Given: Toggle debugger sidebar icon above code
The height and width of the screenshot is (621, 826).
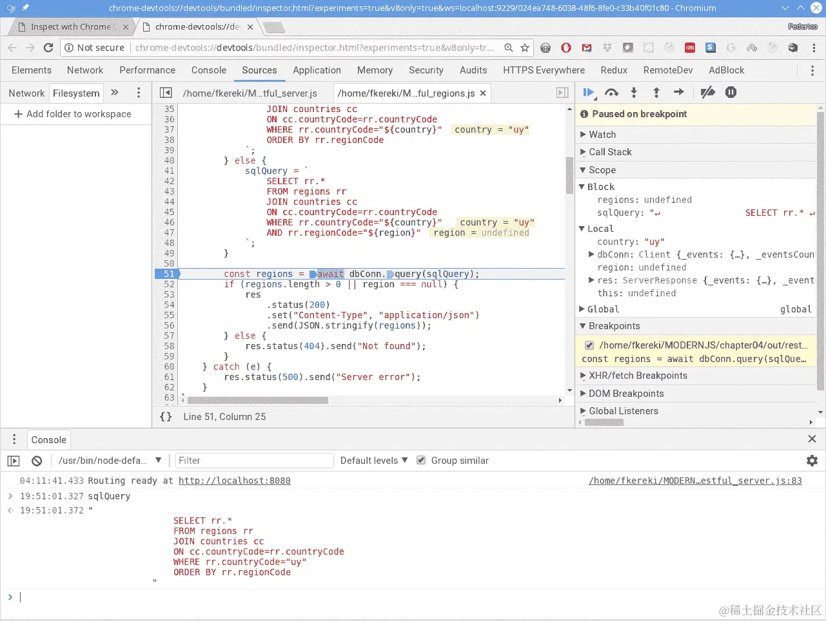Looking at the screenshot, I should point(562,93).
